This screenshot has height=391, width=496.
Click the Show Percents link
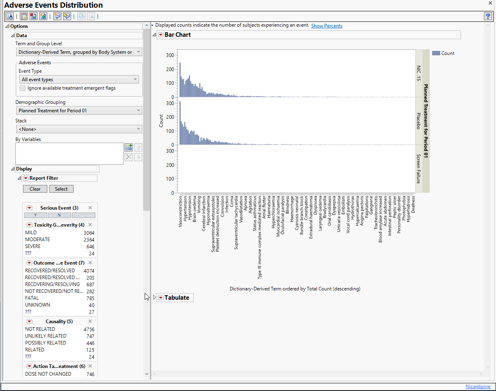coord(327,26)
